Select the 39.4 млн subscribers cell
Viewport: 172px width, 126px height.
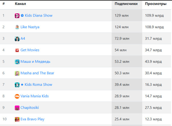click(x=127, y=85)
